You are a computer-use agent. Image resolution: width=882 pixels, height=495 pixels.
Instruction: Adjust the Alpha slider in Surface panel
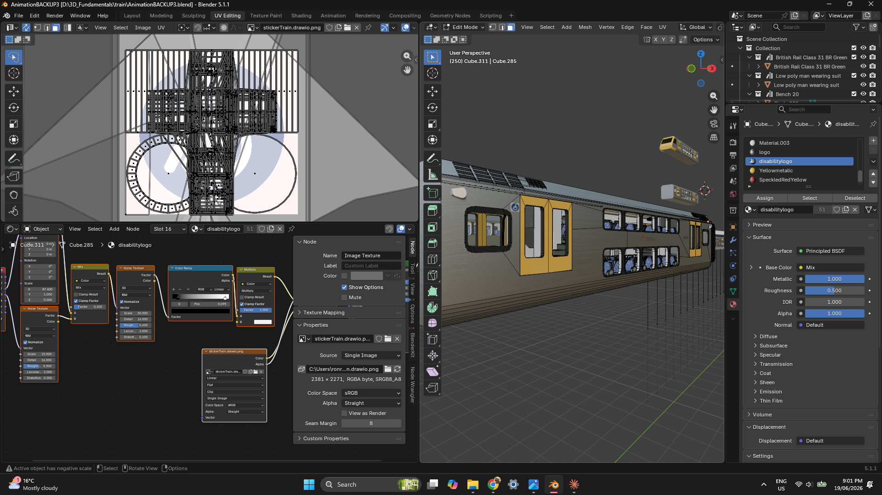834,313
